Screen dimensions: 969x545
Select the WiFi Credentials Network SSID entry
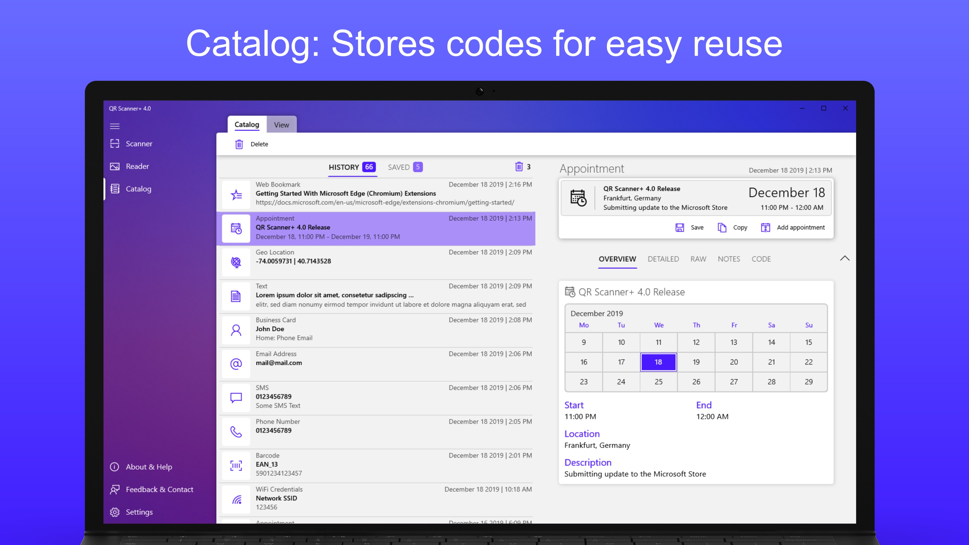pyautogui.click(x=376, y=498)
